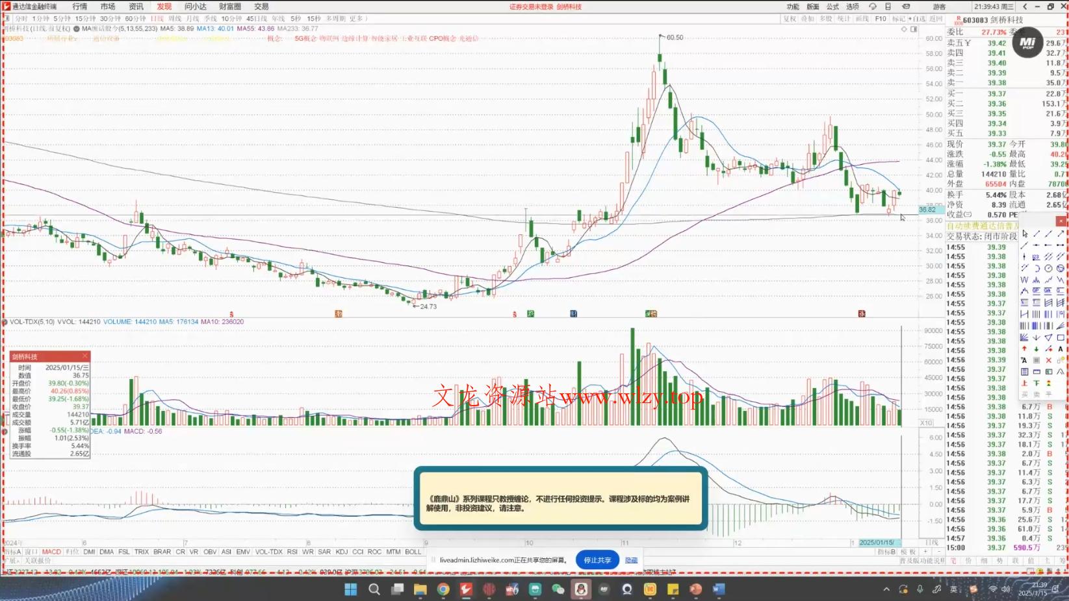The height and width of the screenshot is (601, 1069).
Task: Click the diamond icon above price axis
Action: [x=904, y=29]
